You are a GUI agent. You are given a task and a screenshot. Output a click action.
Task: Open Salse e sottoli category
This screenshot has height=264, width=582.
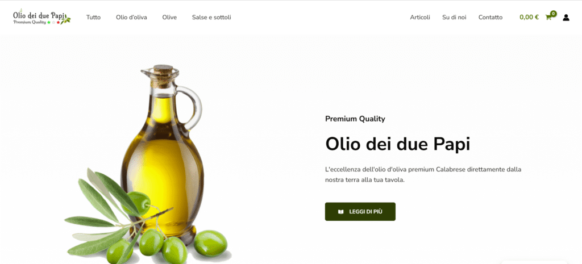[x=211, y=18]
